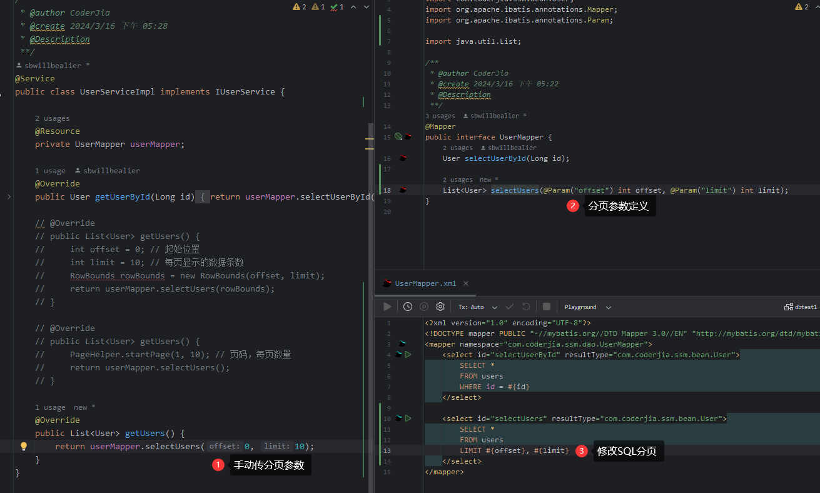Viewport: 820px width, 493px height.
Task: Open the query settings gear icon
Action: click(440, 307)
